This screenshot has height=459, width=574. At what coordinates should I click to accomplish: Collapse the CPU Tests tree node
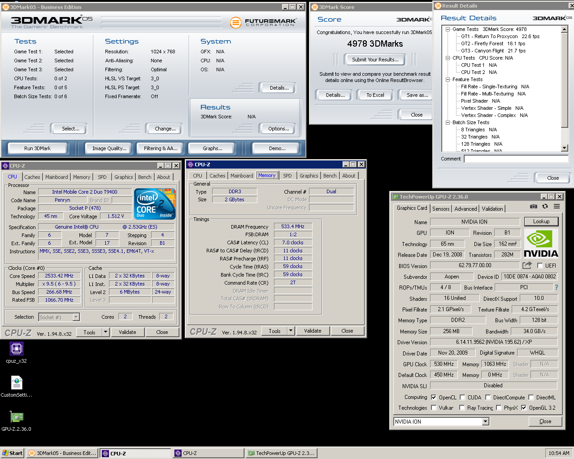click(448, 58)
